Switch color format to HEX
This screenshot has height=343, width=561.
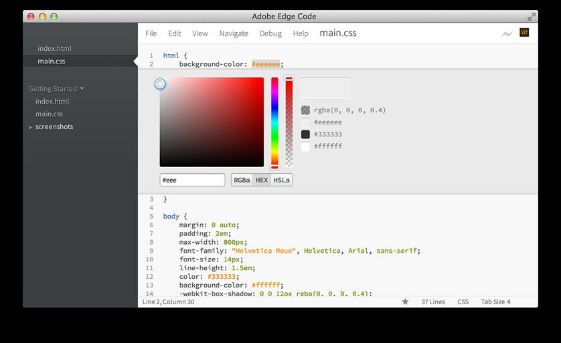pyautogui.click(x=262, y=180)
